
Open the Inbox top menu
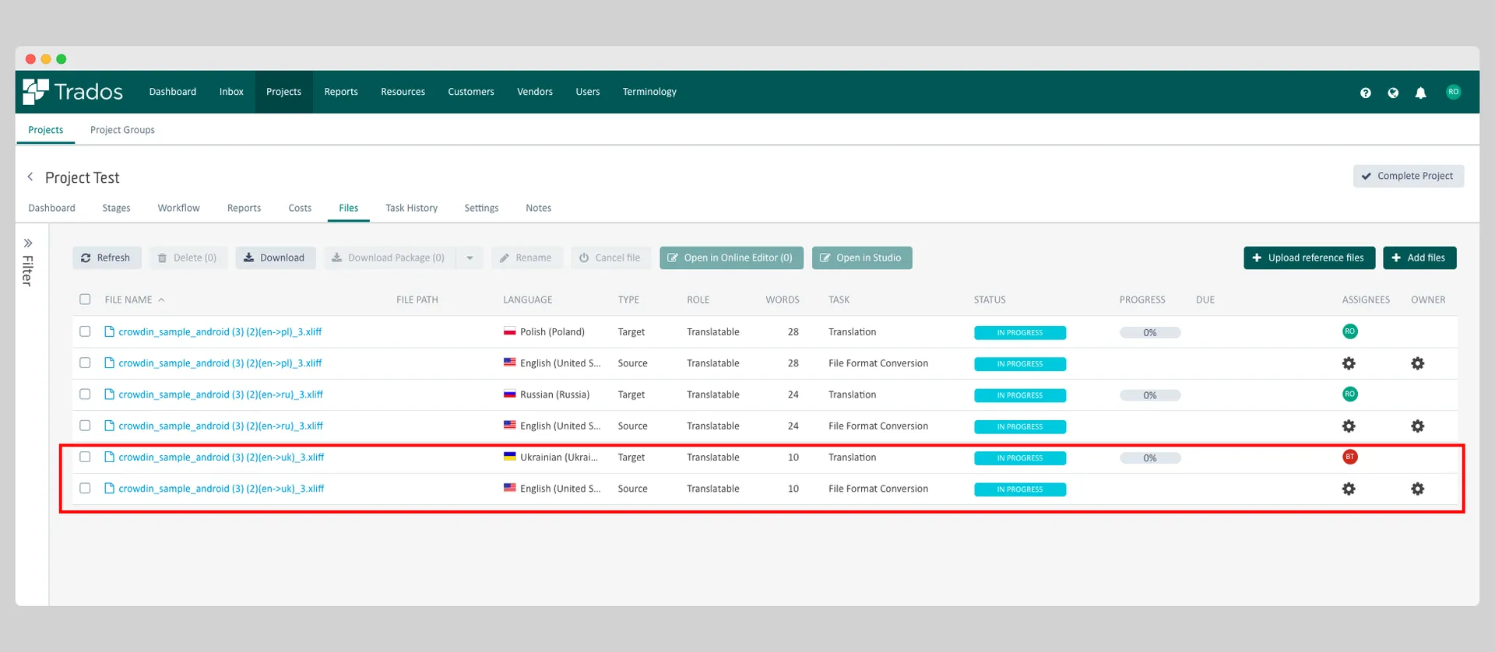point(231,92)
